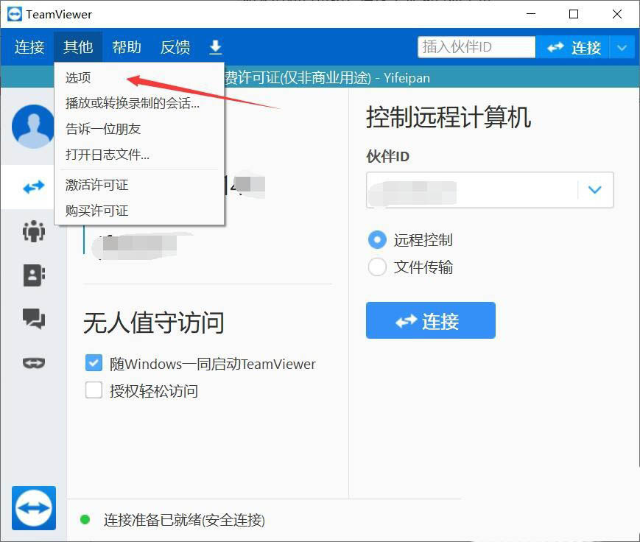Click the large blue 连接 button

click(431, 320)
